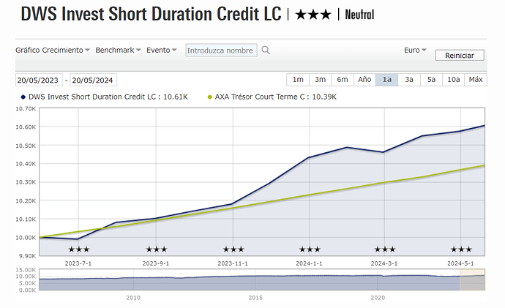Edit the start date 20/05/2023 field
The height and width of the screenshot is (308, 505).
click(39, 80)
